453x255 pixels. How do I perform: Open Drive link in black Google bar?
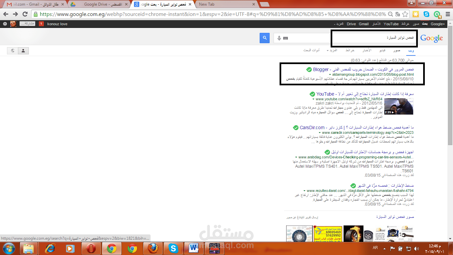click(351, 24)
